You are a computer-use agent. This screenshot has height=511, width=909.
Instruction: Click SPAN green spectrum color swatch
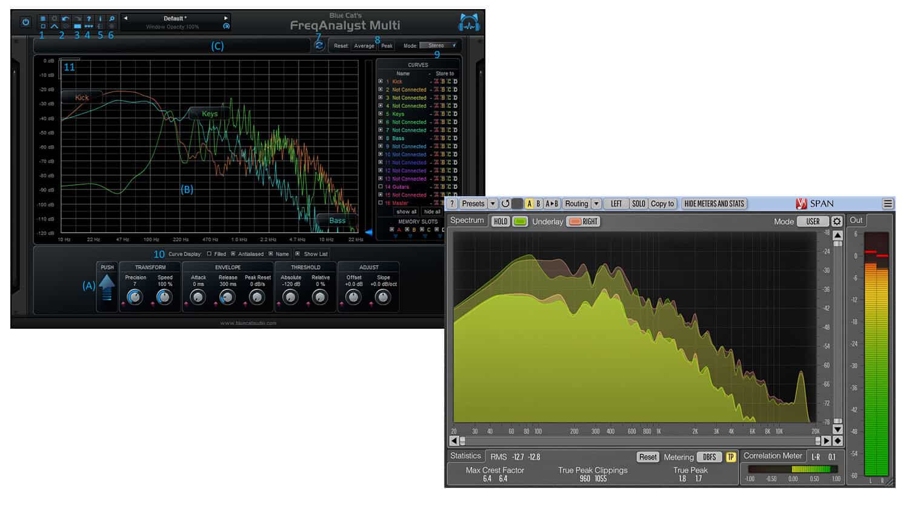pyautogui.click(x=521, y=222)
